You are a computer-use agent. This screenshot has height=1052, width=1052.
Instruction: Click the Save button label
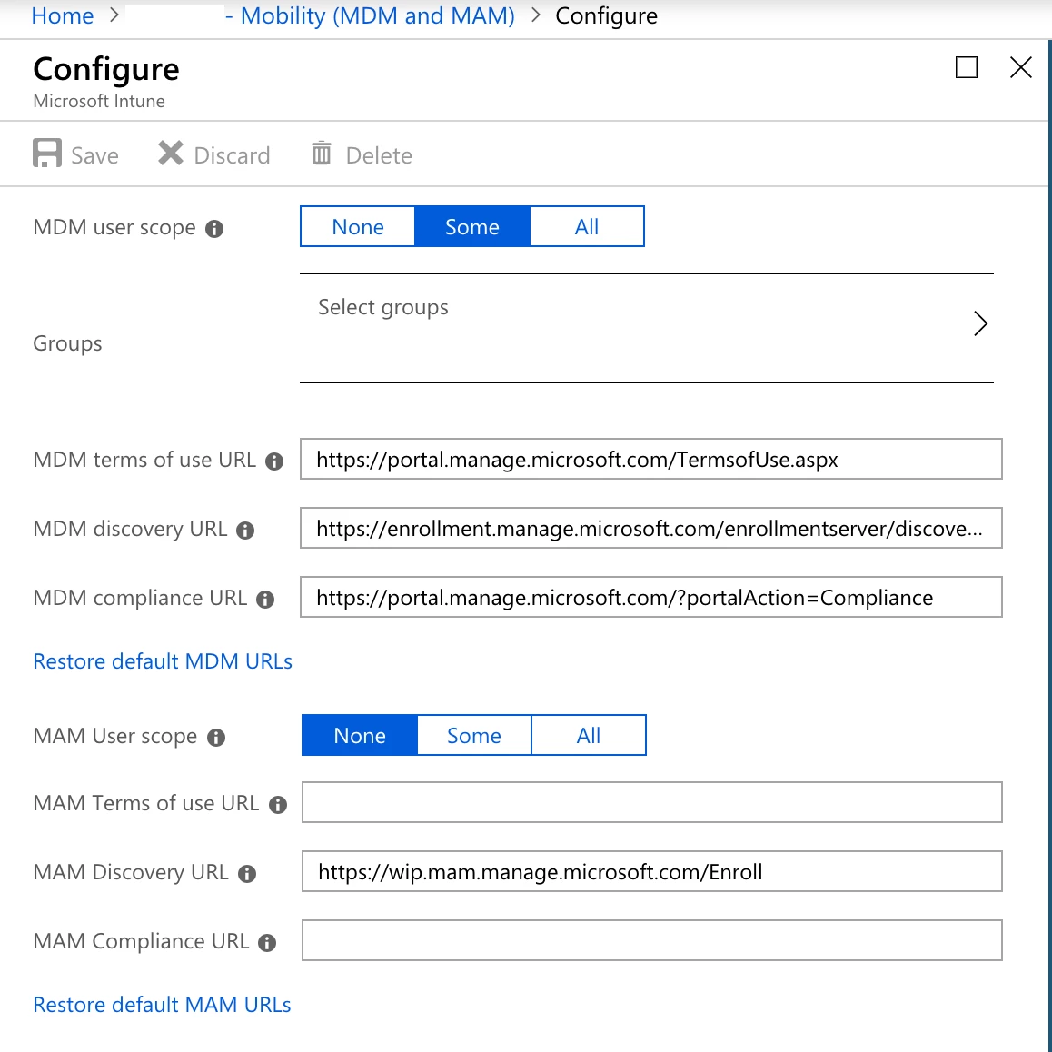click(x=94, y=155)
